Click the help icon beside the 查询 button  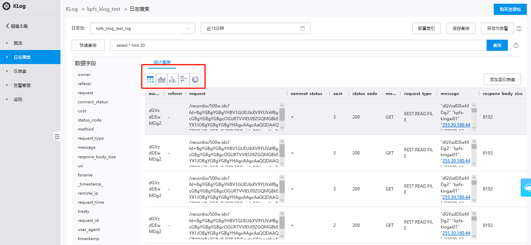click(x=516, y=45)
